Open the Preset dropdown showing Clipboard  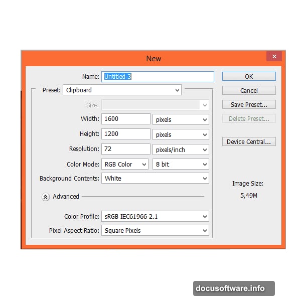click(122, 90)
